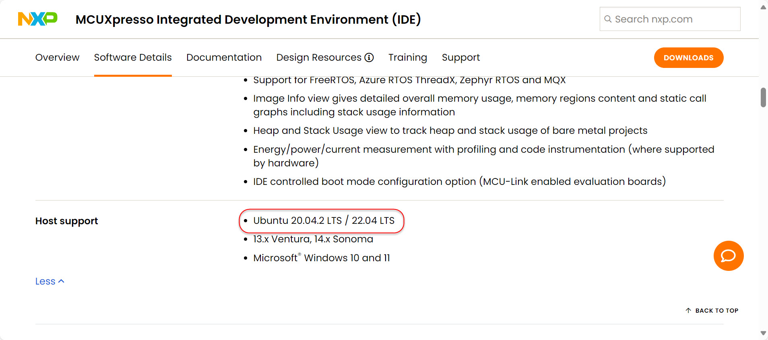Select the Software Details tab

(x=133, y=57)
